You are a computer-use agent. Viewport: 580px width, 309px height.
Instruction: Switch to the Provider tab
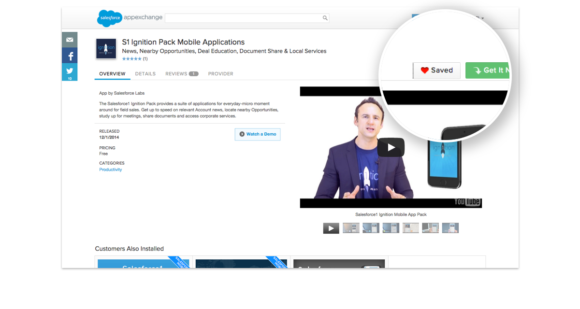(220, 74)
